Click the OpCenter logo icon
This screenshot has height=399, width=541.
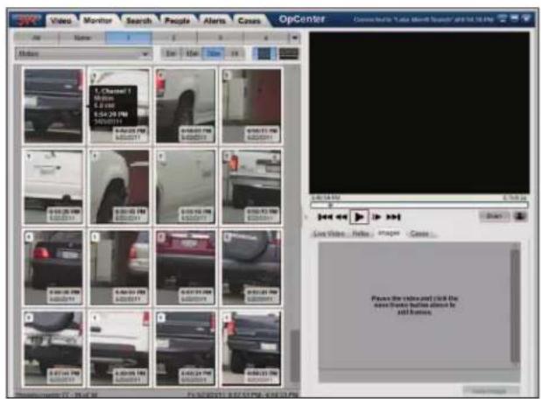pyautogui.click(x=26, y=20)
